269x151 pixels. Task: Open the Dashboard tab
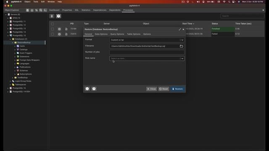[54, 10]
